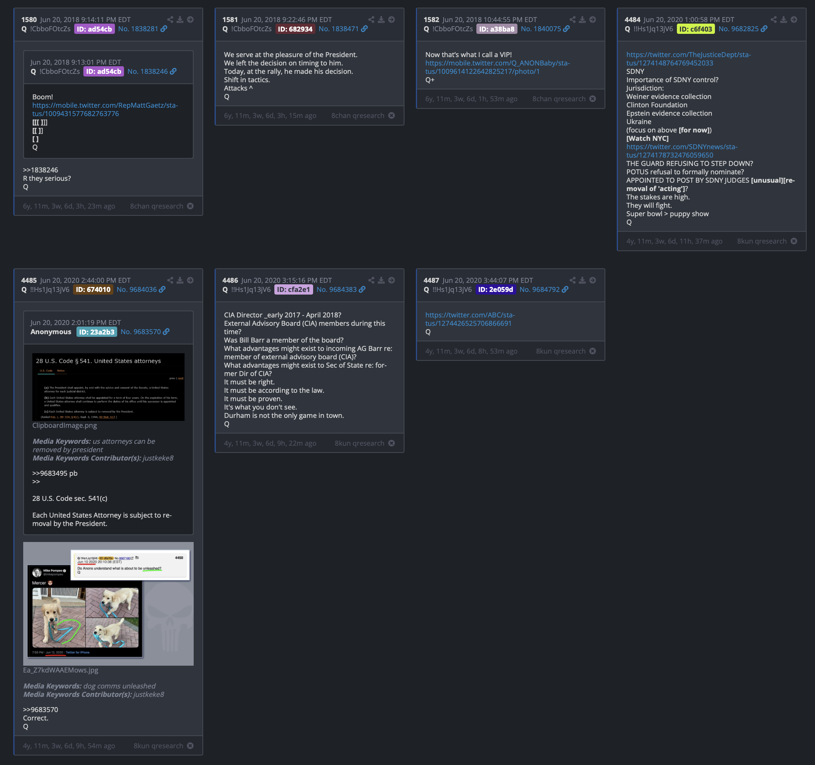Click filename Ea_Z7kdWAAEMows.jpg
Image resolution: width=815 pixels, height=765 pixels.
[60, 670]
